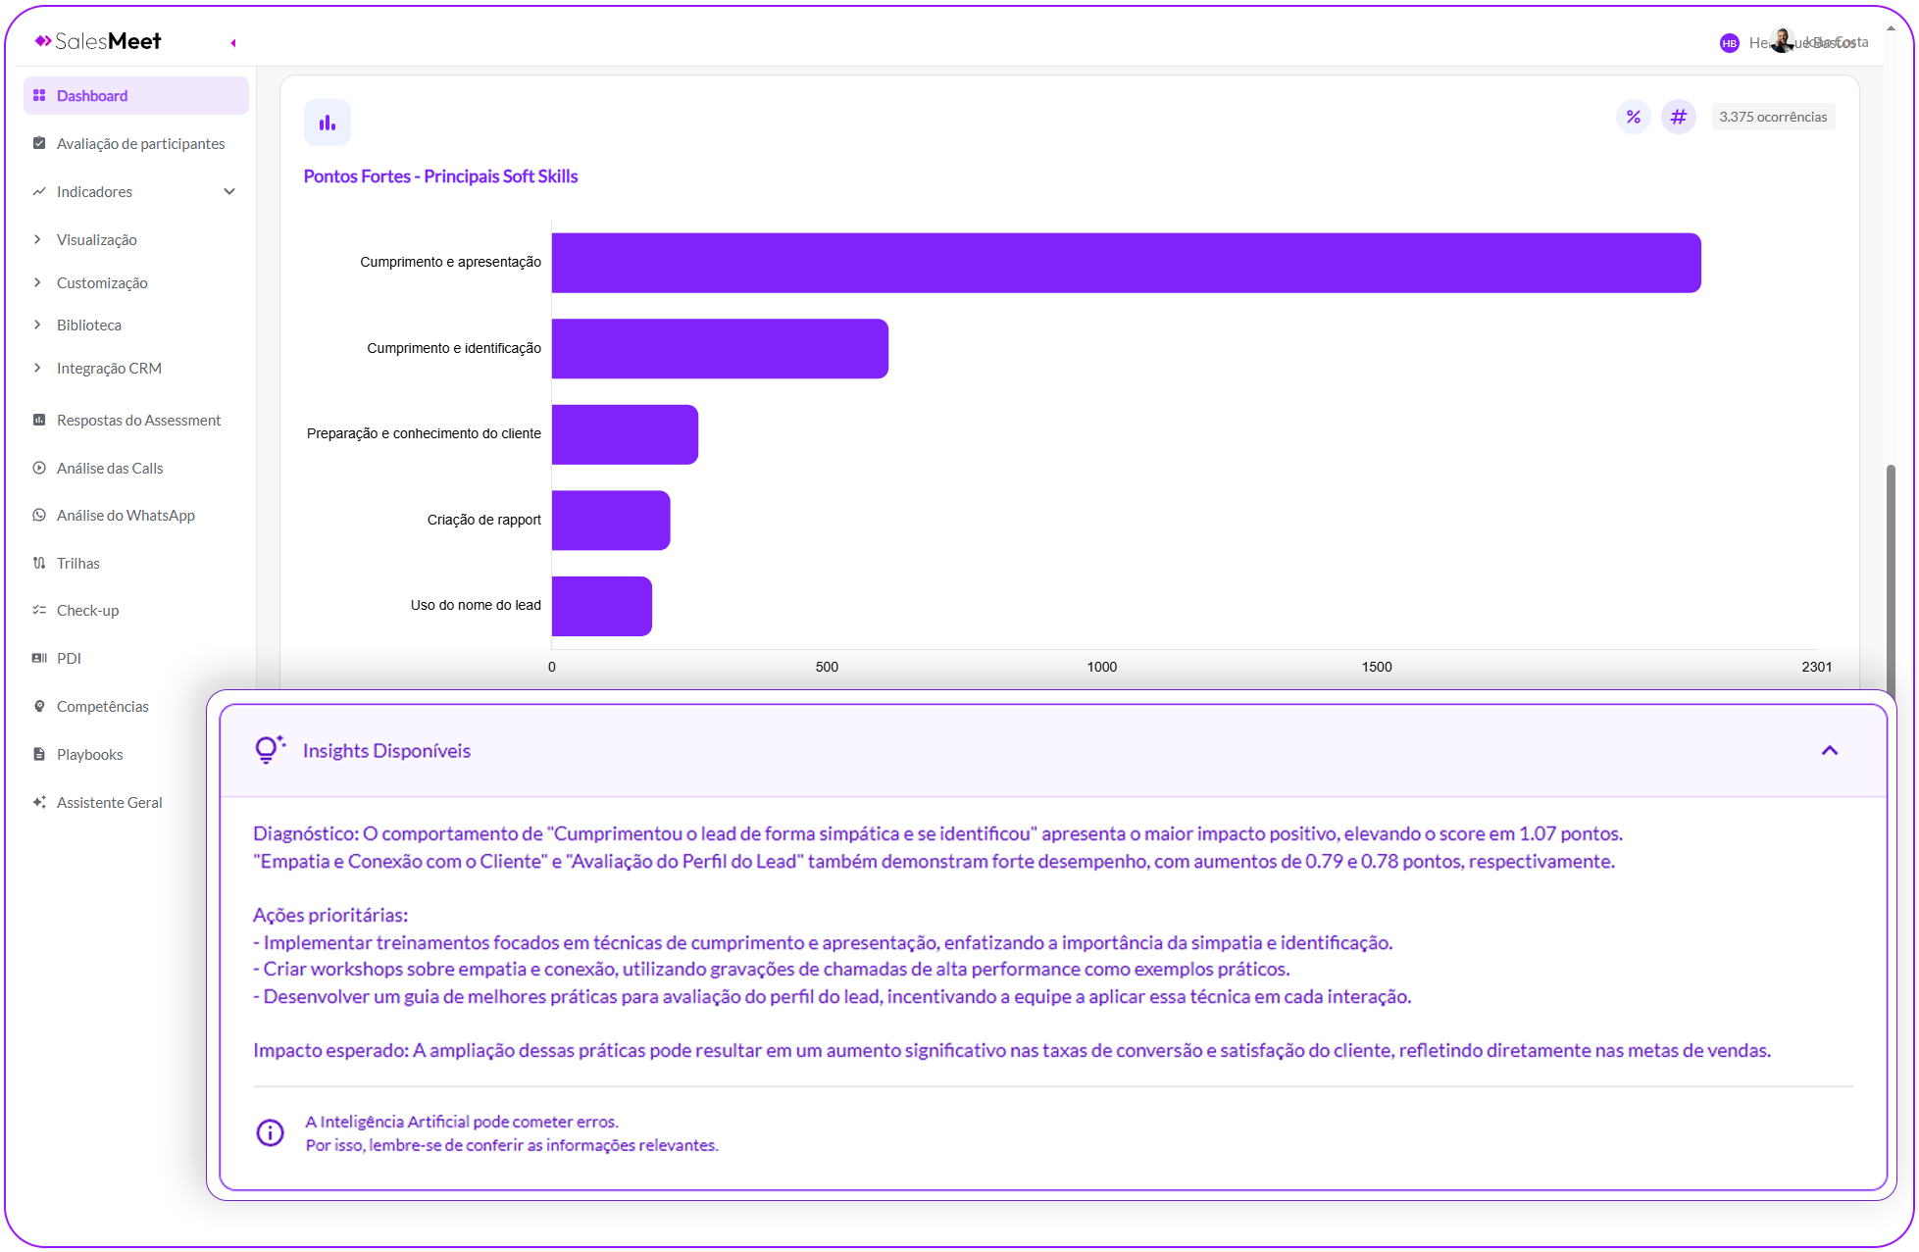Viewport: 1919px width, 1252px height.
Task: Open Competências page
Action: tap(103, 707)
